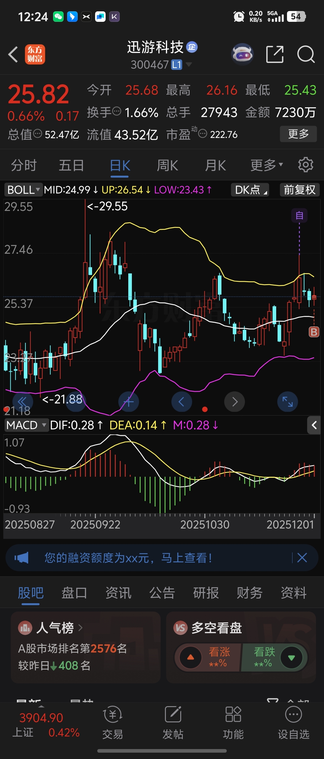Tap the 换手 info icon

(x=117, y=111)
